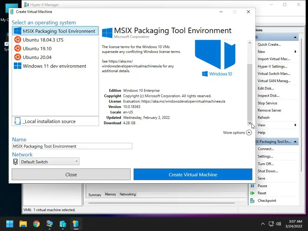Click Create Virtual Machine button
Viewport: 308px width, 231px height.
point(193,174)
